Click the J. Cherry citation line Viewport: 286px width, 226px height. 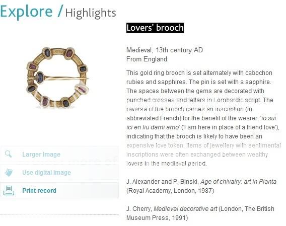pyautogui.click(x=200, y=209)
